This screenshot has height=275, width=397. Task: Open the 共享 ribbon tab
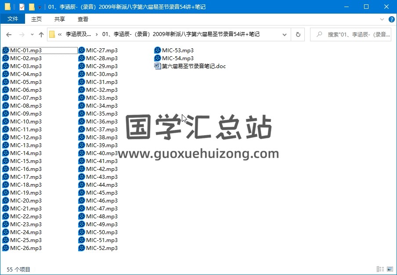click(60, 19)
